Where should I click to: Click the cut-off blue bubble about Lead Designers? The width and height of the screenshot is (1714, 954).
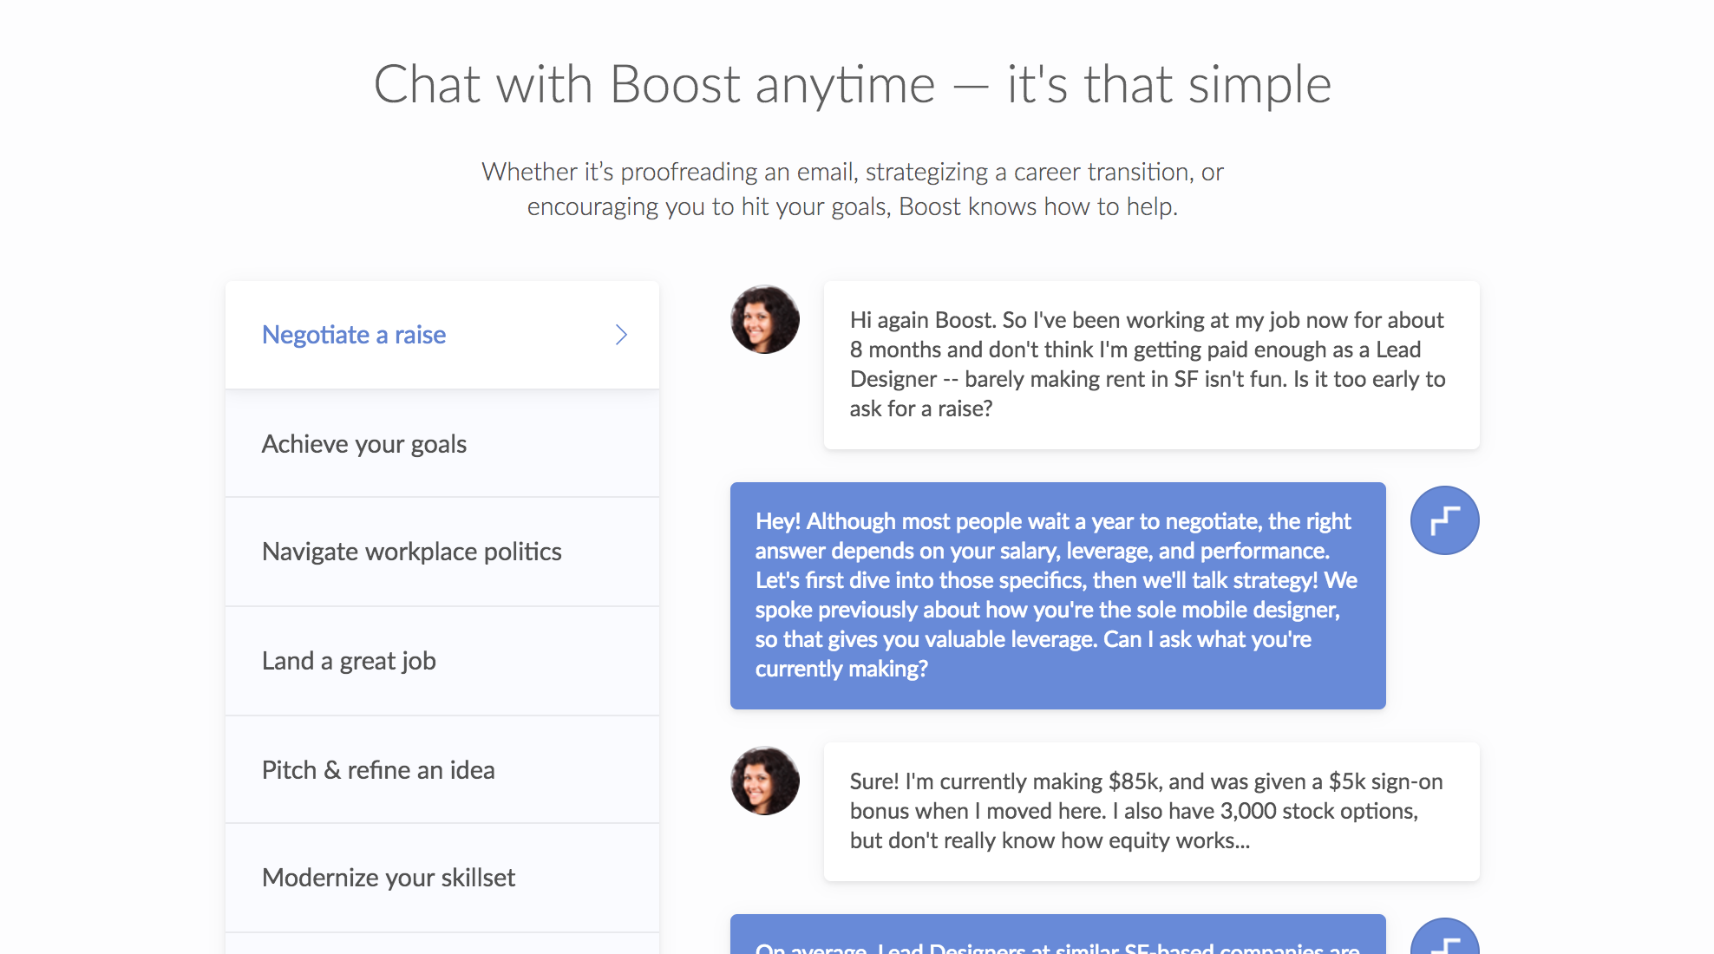1057,940
